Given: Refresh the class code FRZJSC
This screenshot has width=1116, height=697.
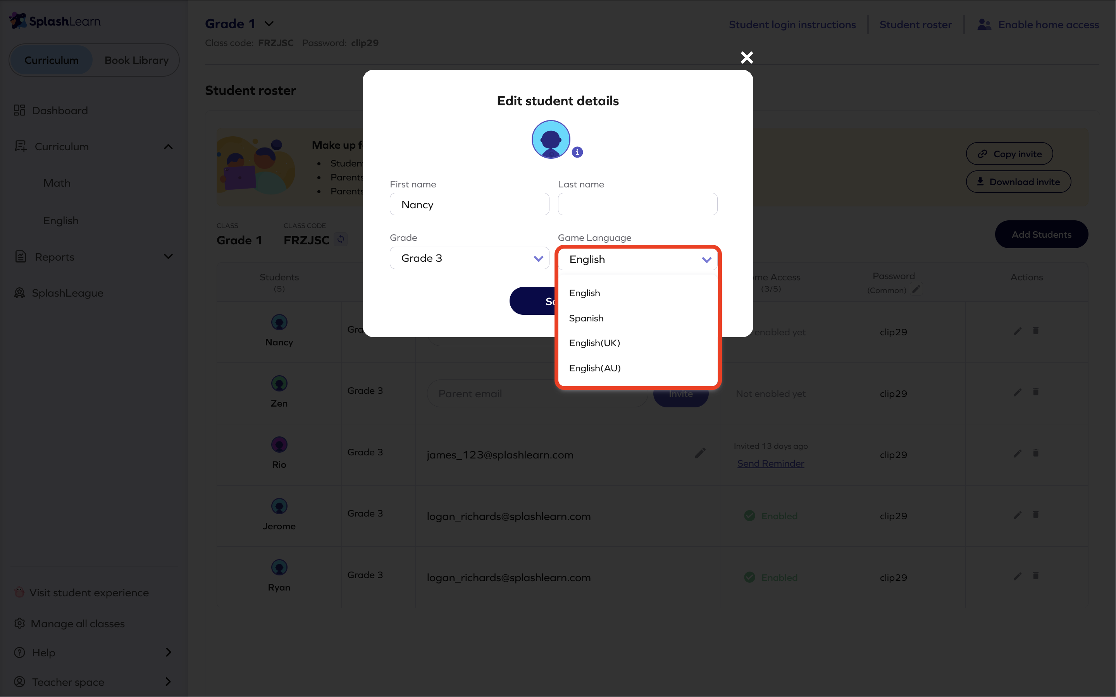Looking at the screenshot, I should click(x=341, y=239).
